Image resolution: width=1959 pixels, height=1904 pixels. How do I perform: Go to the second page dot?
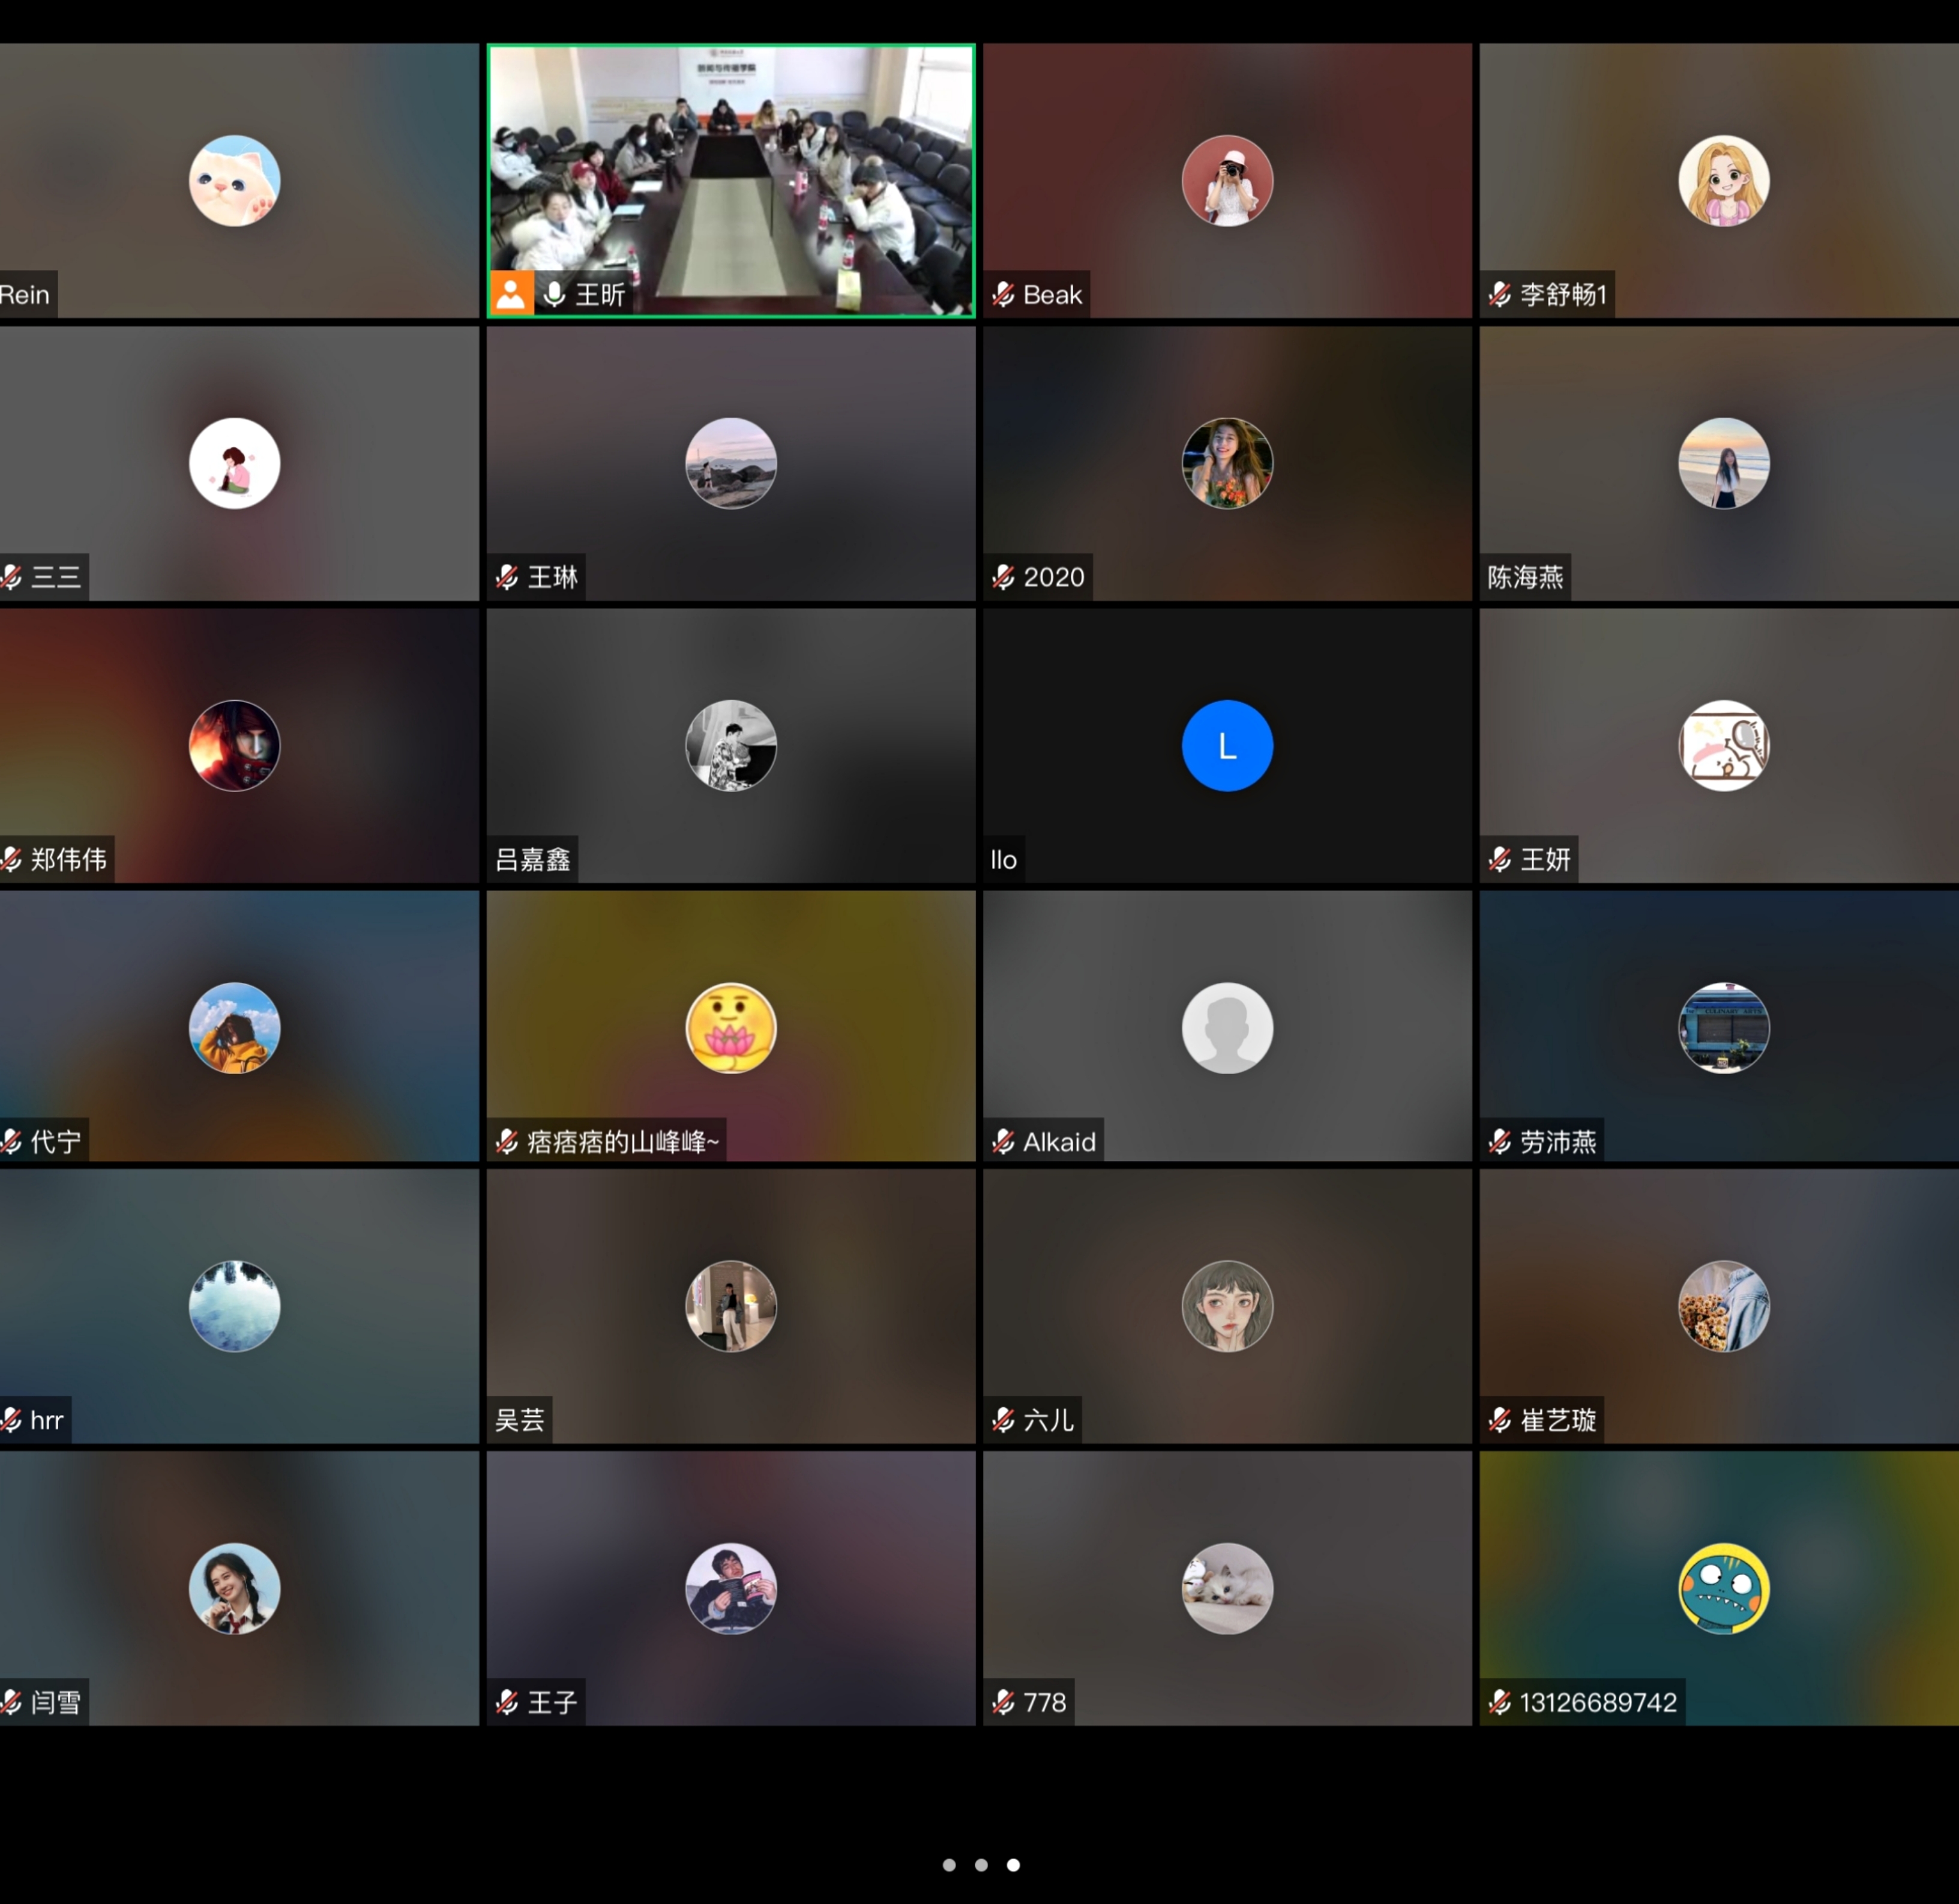tap(981, 1865)
